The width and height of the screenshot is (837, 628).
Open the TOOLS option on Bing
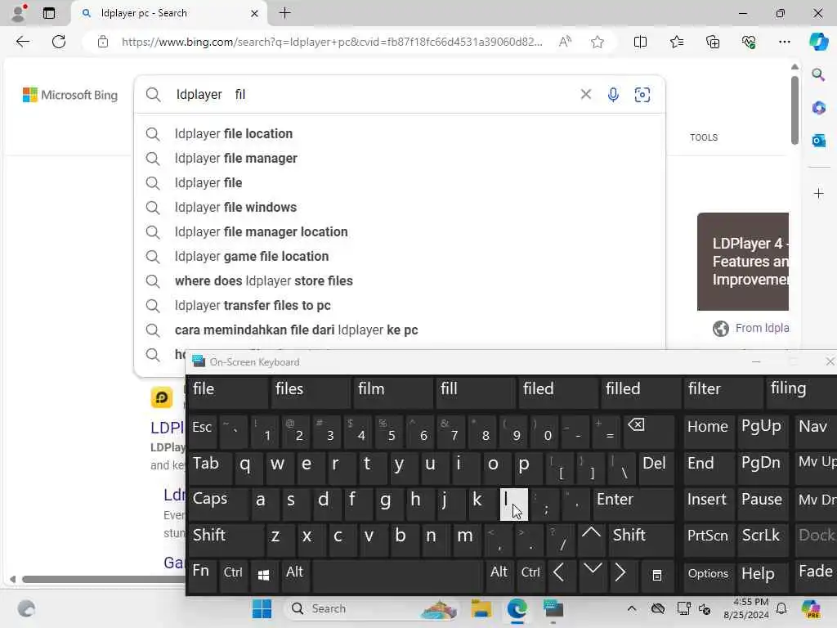point(704,137)
